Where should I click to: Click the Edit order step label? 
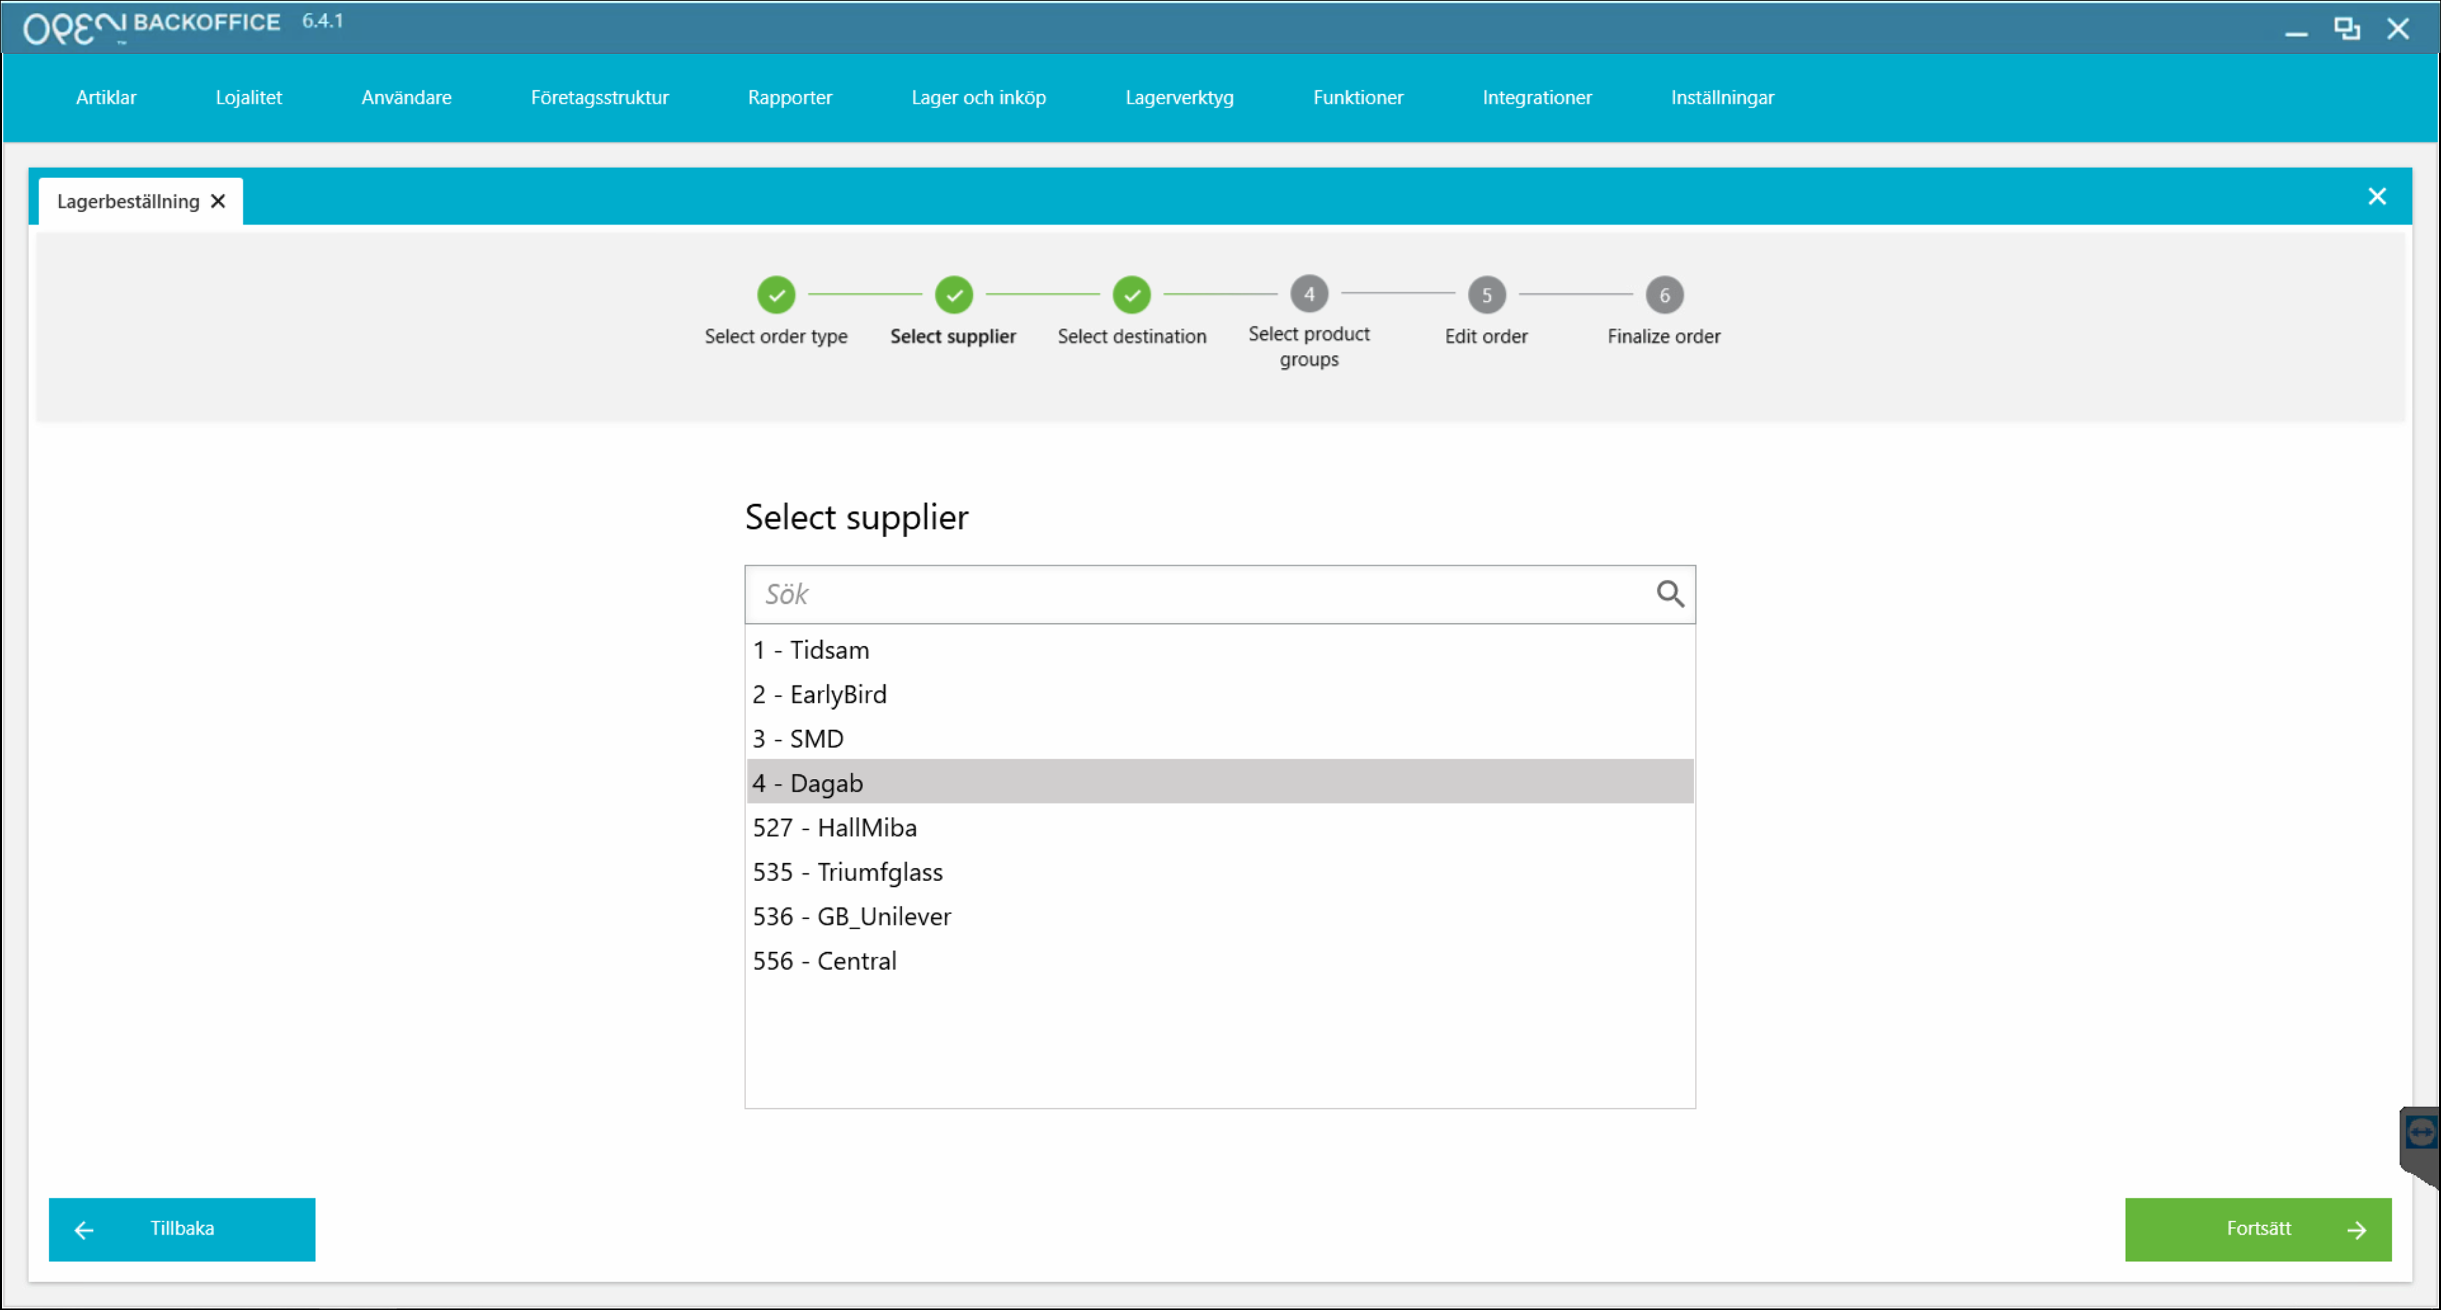coord(1486,336)
